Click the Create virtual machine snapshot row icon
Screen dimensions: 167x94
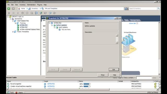coord(8,86)
